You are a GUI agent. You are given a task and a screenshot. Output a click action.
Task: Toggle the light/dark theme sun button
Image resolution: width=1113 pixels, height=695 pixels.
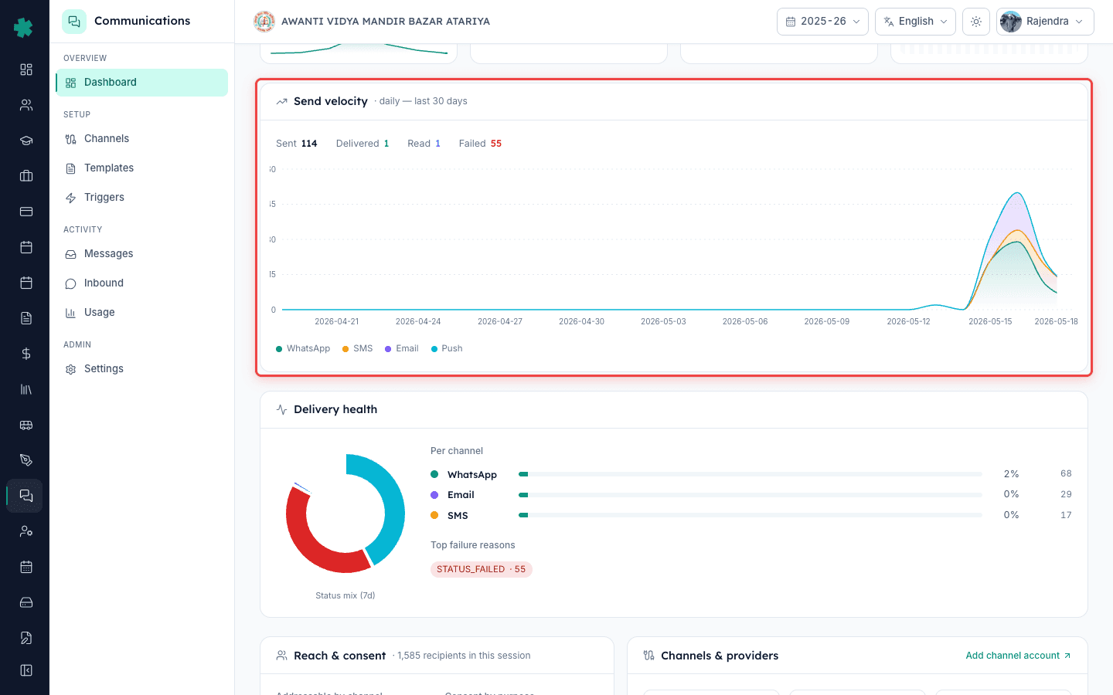(976, 22)
